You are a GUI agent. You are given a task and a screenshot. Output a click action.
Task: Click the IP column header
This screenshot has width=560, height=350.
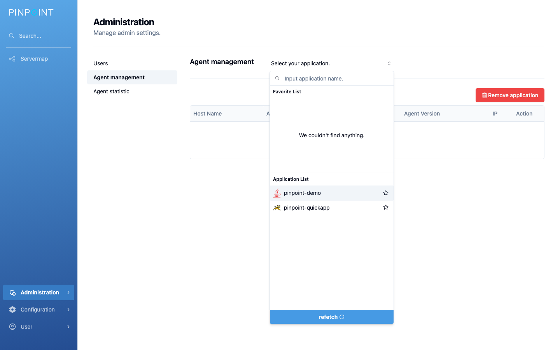pos(495,114)
